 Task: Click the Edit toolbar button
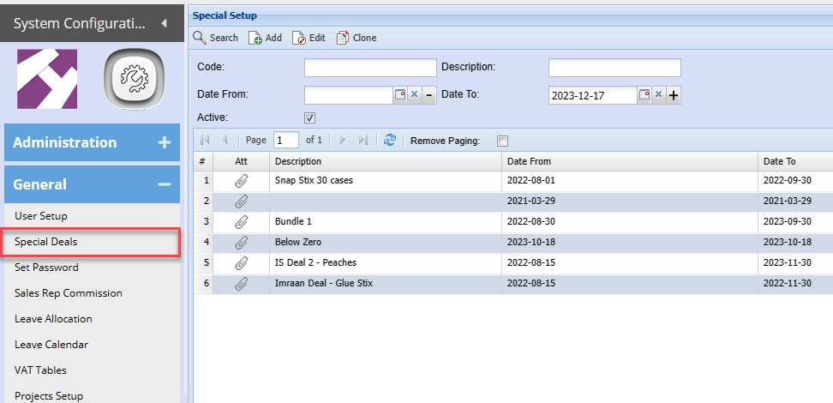point(309,38)
